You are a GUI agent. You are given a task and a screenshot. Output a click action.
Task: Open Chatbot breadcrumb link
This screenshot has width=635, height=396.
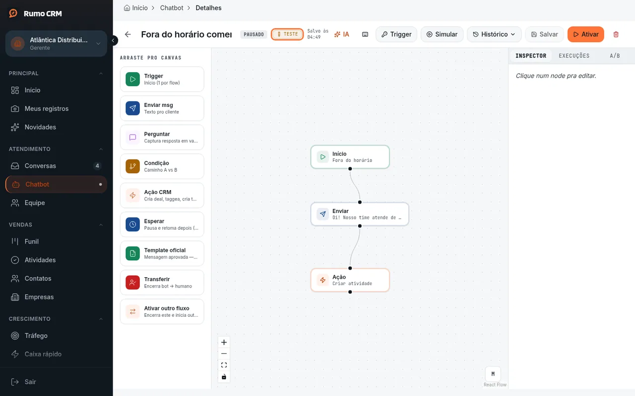[x=172, y=8]
